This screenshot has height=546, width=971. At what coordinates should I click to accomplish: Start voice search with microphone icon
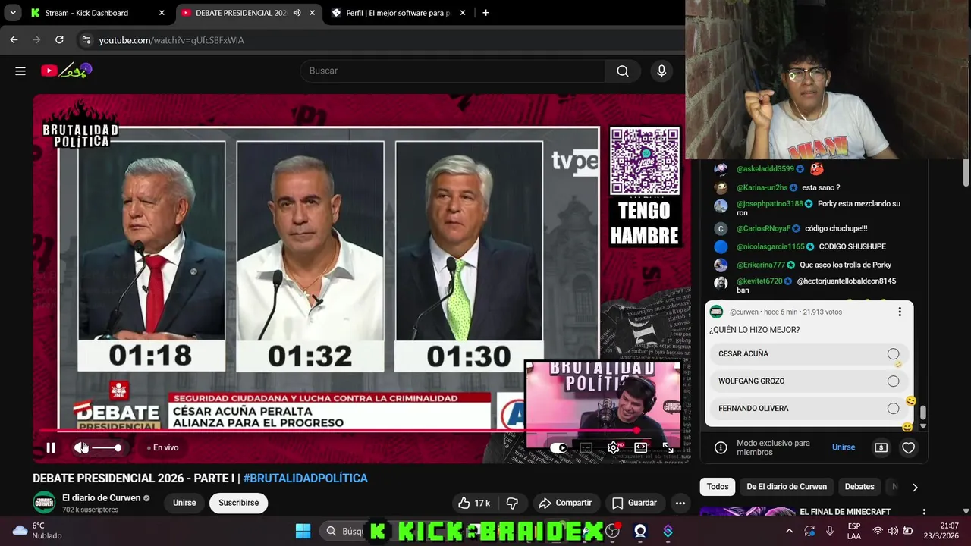tap(661, 71)
